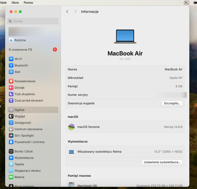Click the Wersja 14.8.9 text
This screenshot has height=189, width=197.
(x=173, y=127)
